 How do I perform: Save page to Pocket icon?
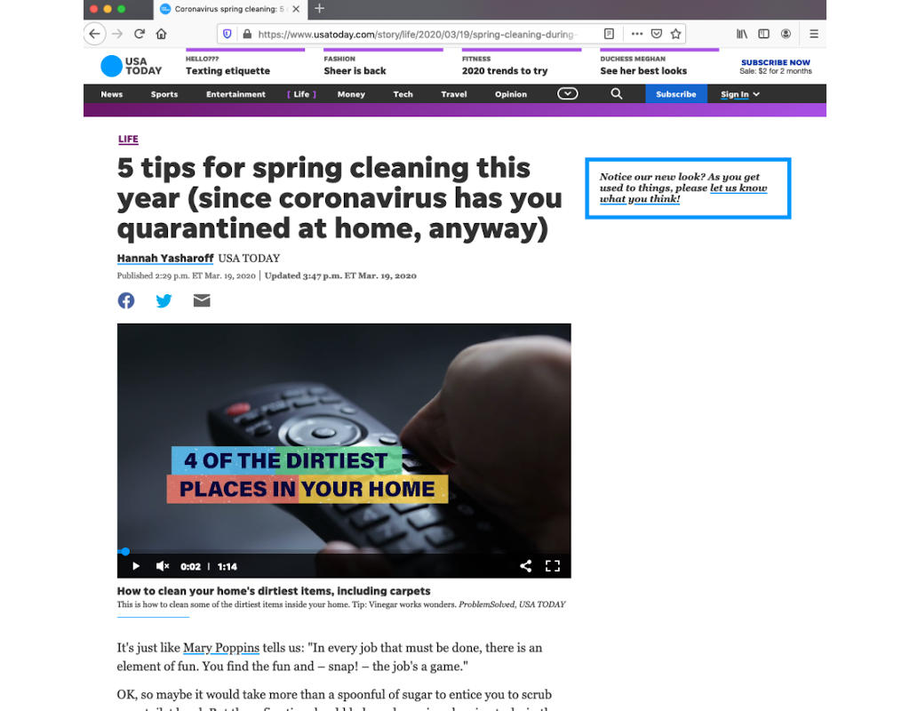tap(657, 34)
